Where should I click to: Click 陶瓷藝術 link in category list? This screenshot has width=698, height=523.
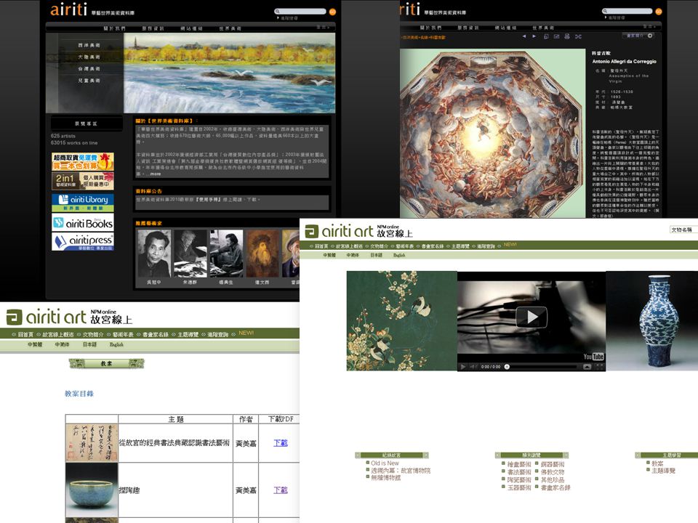[x=519, y=480]
